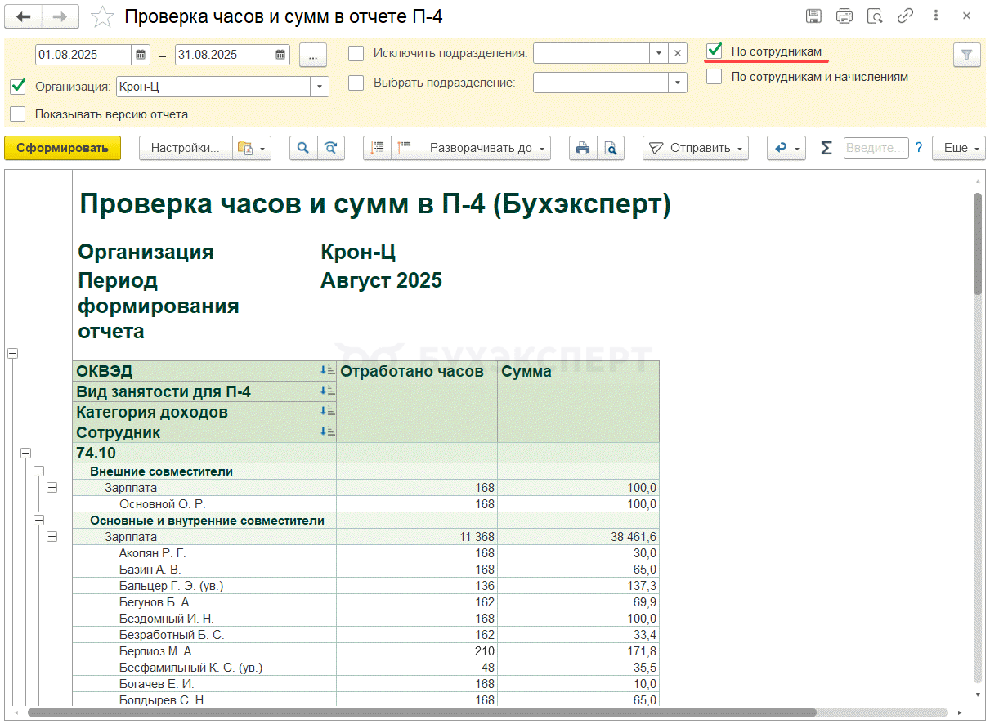990x724 pixels.
Task: Tick the 'Показывать версию отчета' checkbox
Action: (x=18, y=114)
